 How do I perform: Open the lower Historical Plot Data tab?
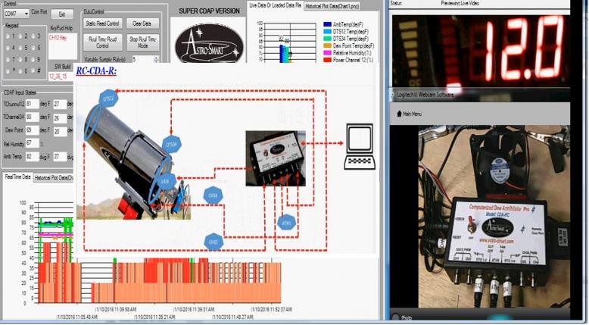[53, 178]
